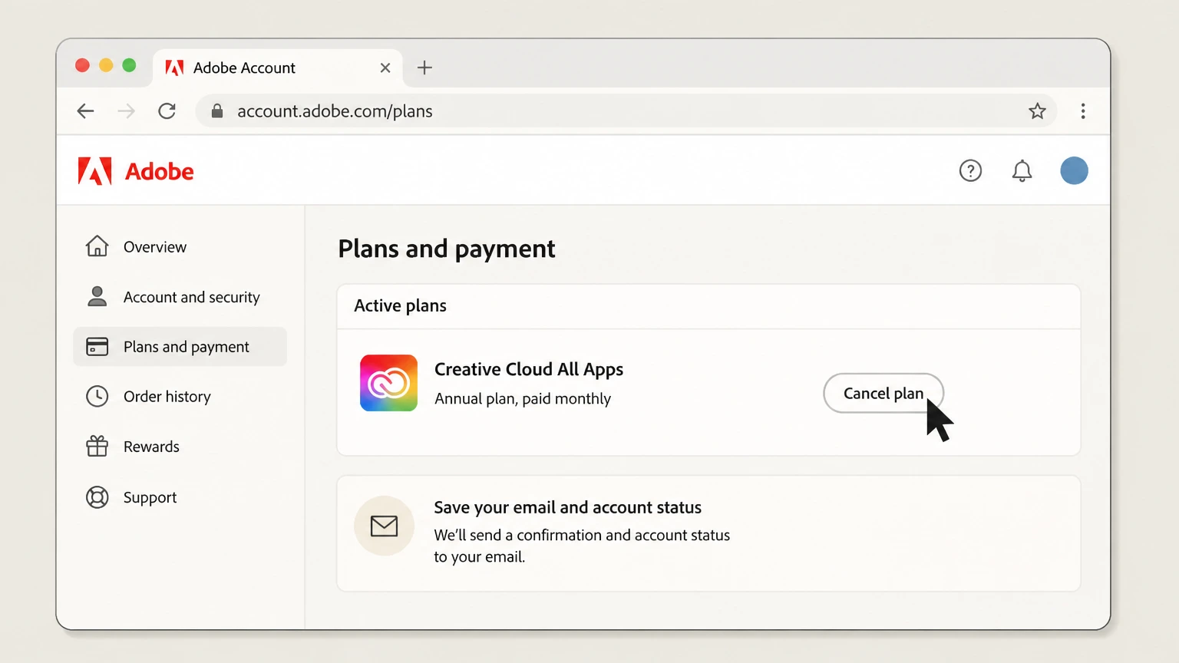This screenshot has height=663, width=1179.
Task: Reload the page with the refresh icon
Action: coord(167,111)
